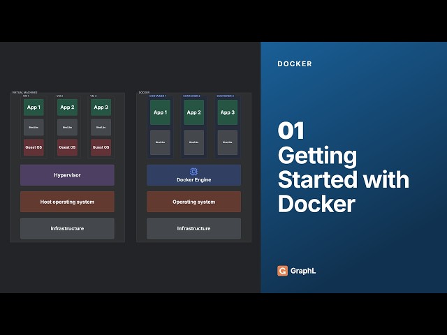The width and height of the screenshot is (447, 335).
Task: Click Bins/Libs box in Container 2
Action: click(x=194, y=142)
